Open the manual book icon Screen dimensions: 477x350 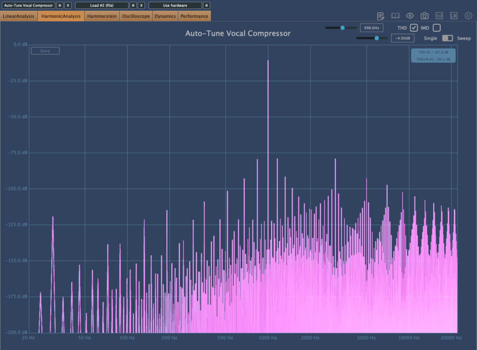(x=395, y=16)
